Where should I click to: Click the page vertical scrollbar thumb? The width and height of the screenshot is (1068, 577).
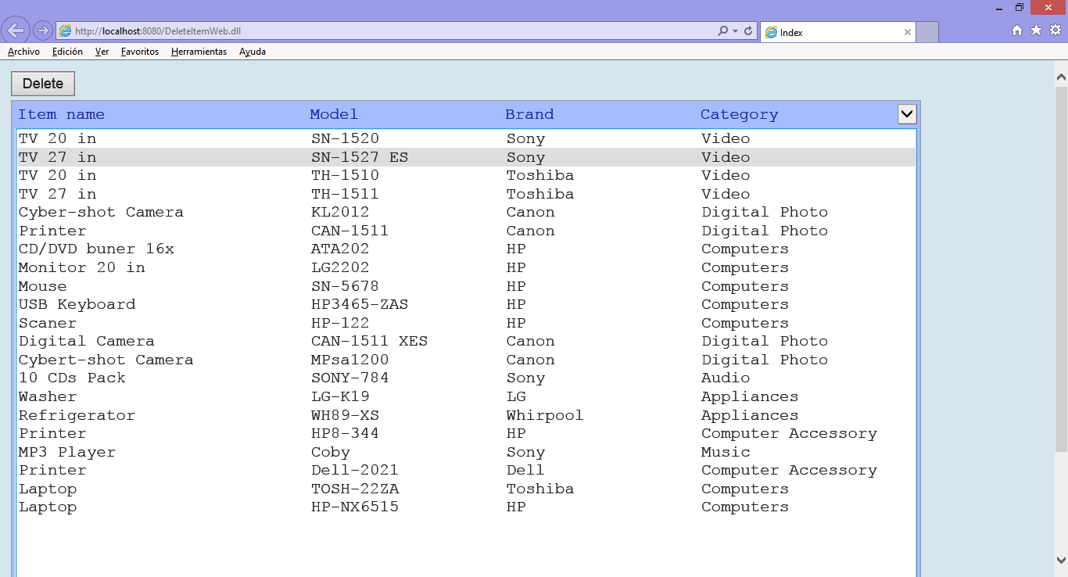[1061, 268]
